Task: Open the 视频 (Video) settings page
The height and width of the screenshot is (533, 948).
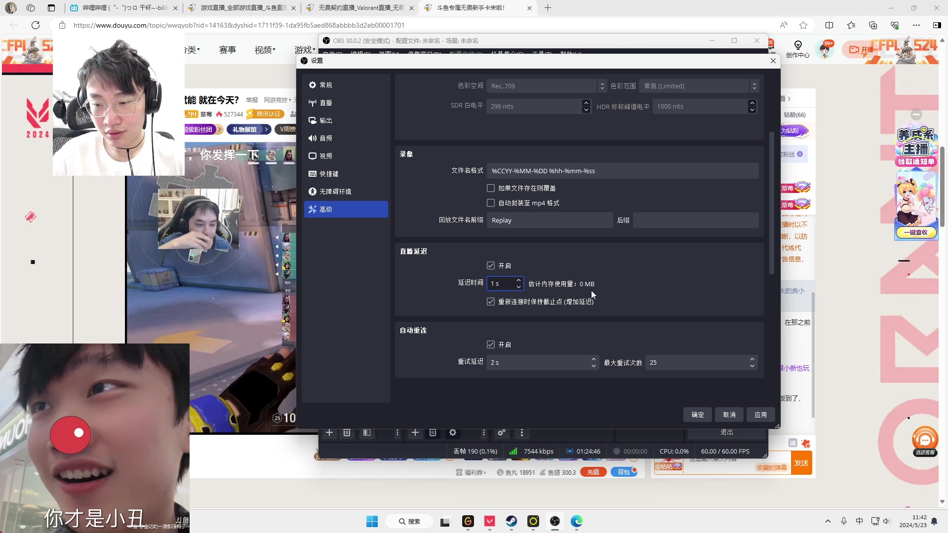Action: click(x=325, y=155)
